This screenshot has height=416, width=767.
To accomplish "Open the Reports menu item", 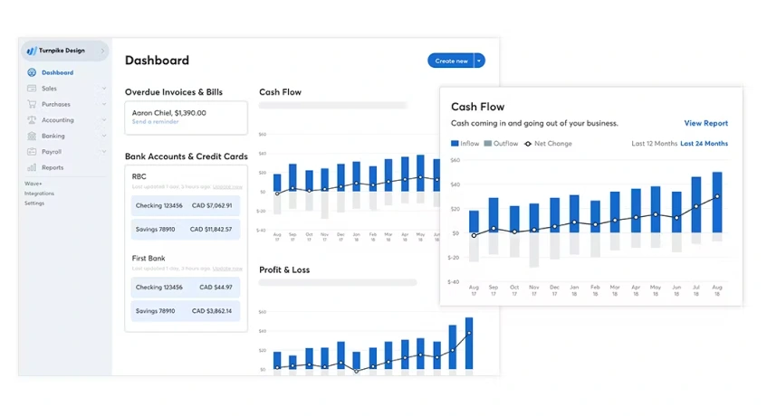I will click(53, 167).
